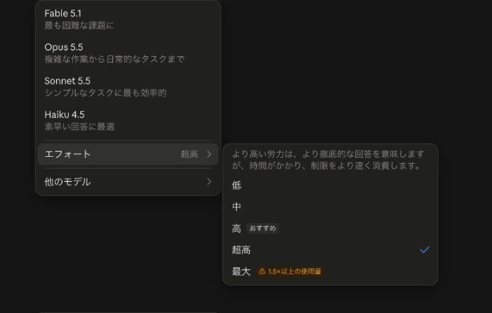This screenshot has width=492, height=313.
Task: Open the エフォート submenu row
Action: click(128, 154)
